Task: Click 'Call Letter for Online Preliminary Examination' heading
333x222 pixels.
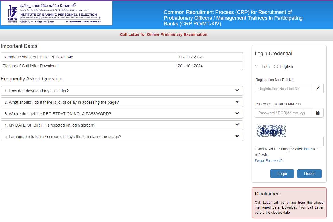Action: tap(163, 34)
